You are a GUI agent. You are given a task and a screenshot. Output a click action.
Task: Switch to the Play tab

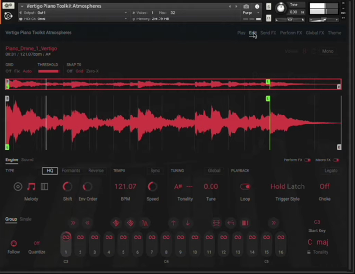point(241,33)
